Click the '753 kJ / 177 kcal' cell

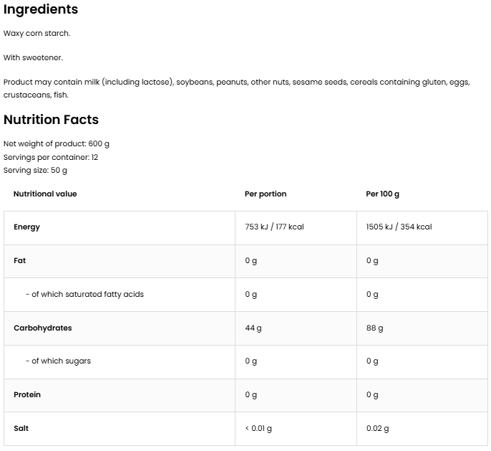(x=274, y=227)
